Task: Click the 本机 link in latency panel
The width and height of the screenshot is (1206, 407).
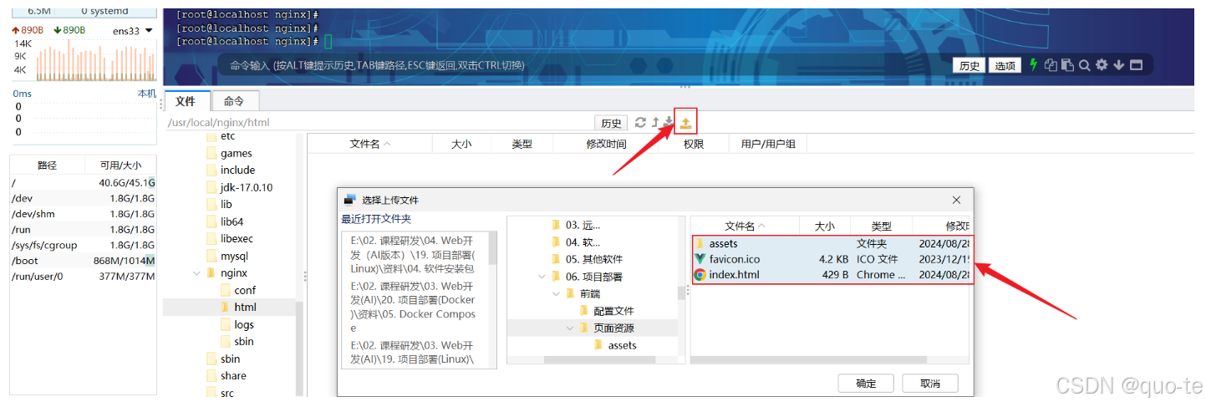Action: (146, 94)
